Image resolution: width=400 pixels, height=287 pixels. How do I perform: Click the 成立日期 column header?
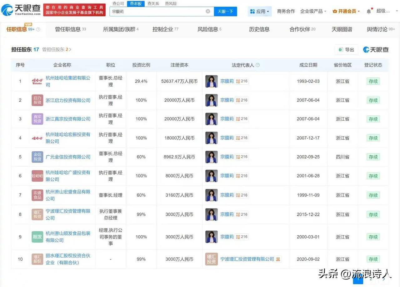tap(308, 65)
